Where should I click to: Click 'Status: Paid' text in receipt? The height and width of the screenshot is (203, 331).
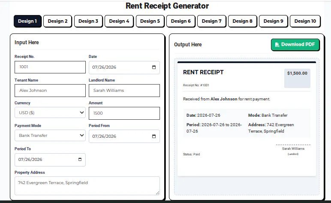coord(191,154)
